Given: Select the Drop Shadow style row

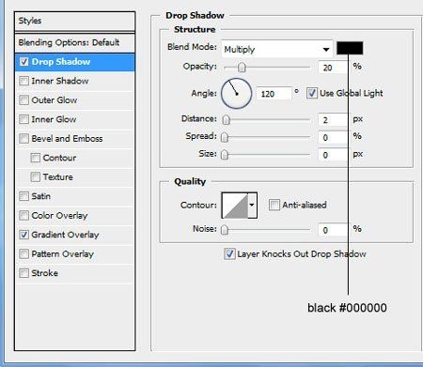Looking at the screenshot, I should 75,62.
